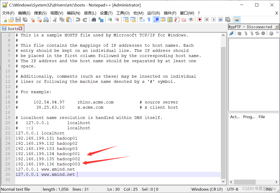Close the NppFTP panel

(x=277, y=27)
